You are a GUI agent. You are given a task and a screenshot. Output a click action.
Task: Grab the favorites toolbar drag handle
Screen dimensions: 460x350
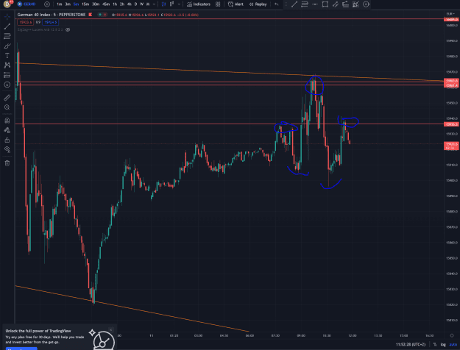coord(286,4)
